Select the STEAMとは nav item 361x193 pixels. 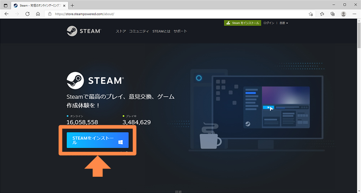point(161,31)
